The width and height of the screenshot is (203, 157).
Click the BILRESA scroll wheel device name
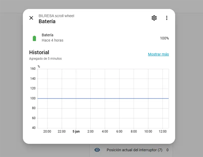click(x=56, y=16)
